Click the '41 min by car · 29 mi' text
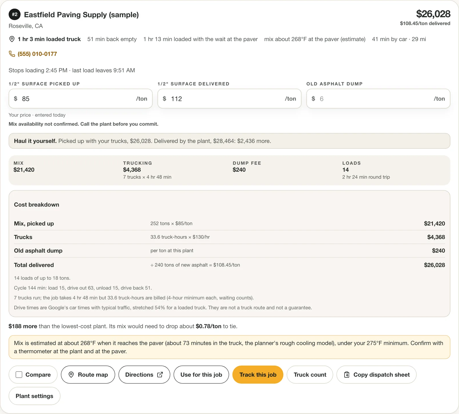This screenshot has height=414, width=459. coord(399,39)
